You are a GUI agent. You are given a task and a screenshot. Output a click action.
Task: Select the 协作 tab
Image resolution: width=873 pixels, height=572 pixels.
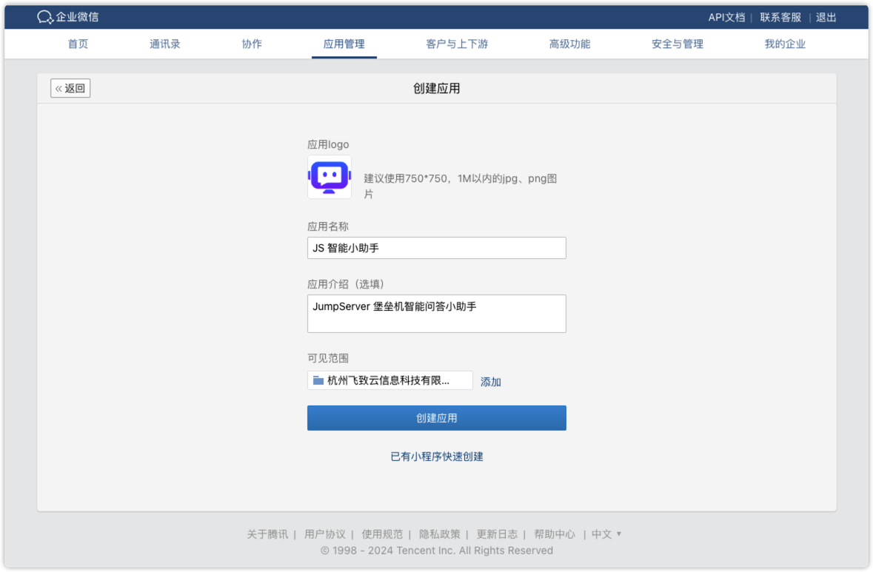pyautogui.click(x=252, y=44)
